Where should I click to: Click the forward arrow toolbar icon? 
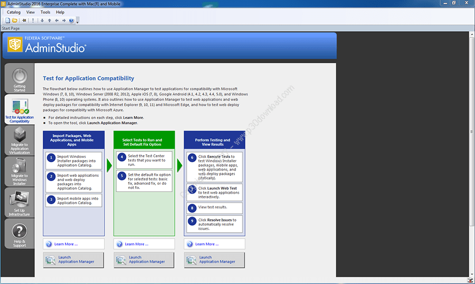point(64,21)
